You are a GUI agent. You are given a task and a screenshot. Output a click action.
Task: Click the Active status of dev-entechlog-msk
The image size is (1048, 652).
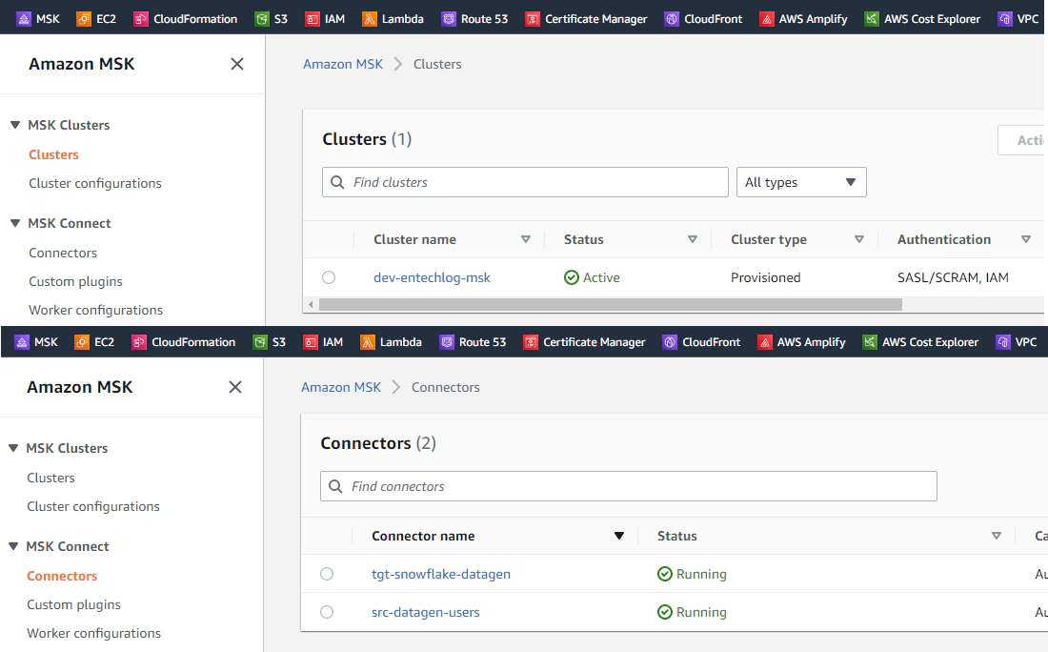593,277
